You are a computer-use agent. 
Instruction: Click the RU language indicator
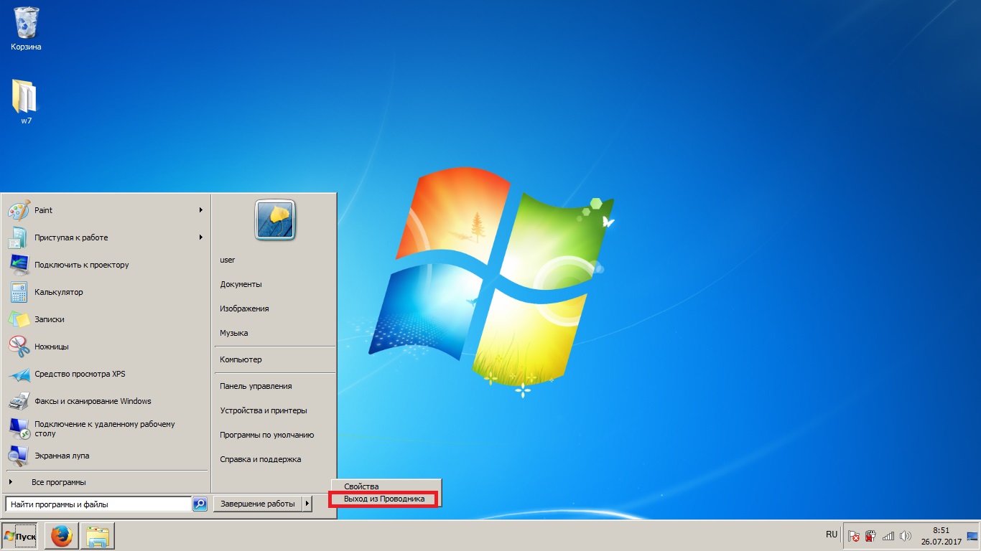coord(832,535)
